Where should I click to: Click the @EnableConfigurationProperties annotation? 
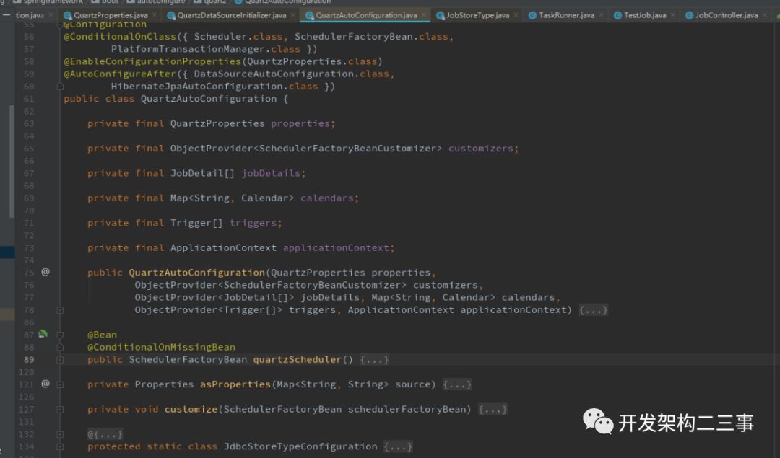(x=152, y=61)
